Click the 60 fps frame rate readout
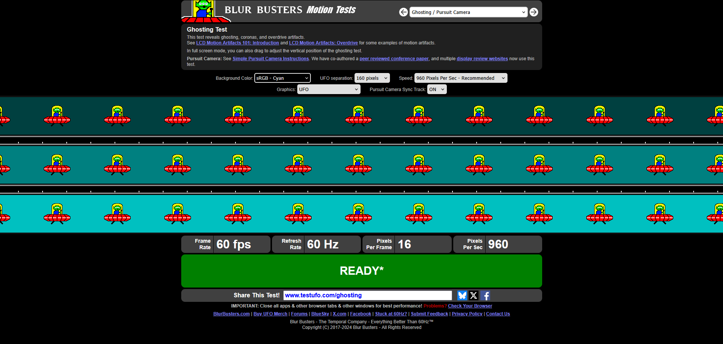The width and height of the screenshot is (723, 344). [x=234, y=244]
